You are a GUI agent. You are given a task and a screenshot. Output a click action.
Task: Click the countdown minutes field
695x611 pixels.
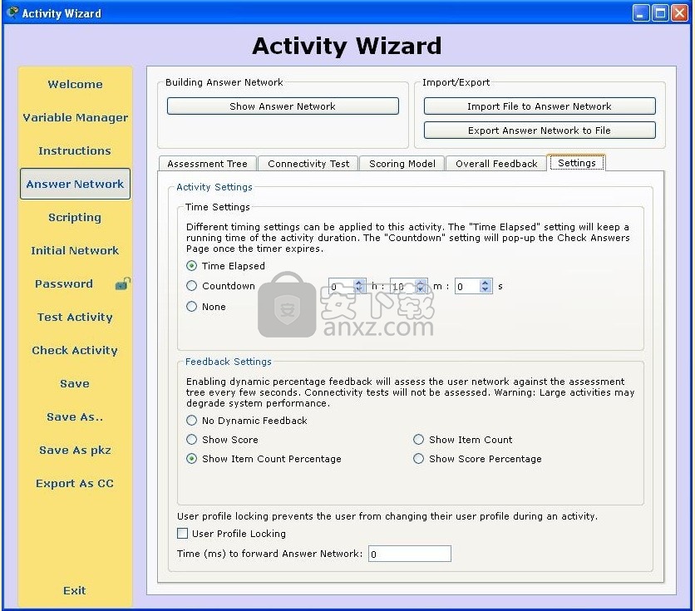click(402, 286)
